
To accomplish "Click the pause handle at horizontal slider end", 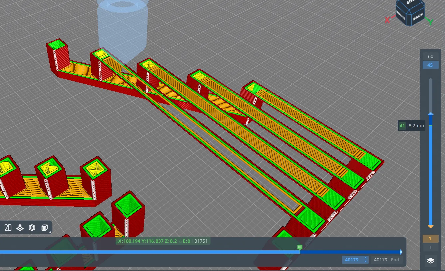I will pos(401,252).
